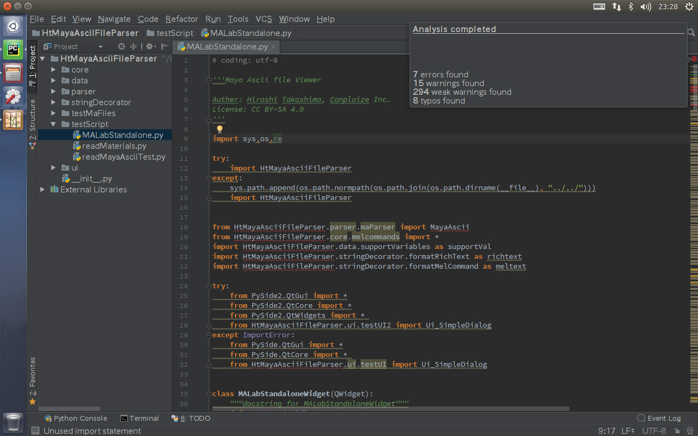The width and height of the screenshot is (698, 436).
Task: Toggle tool window buttons at bottom-left corner
Action: pos(35,431)
